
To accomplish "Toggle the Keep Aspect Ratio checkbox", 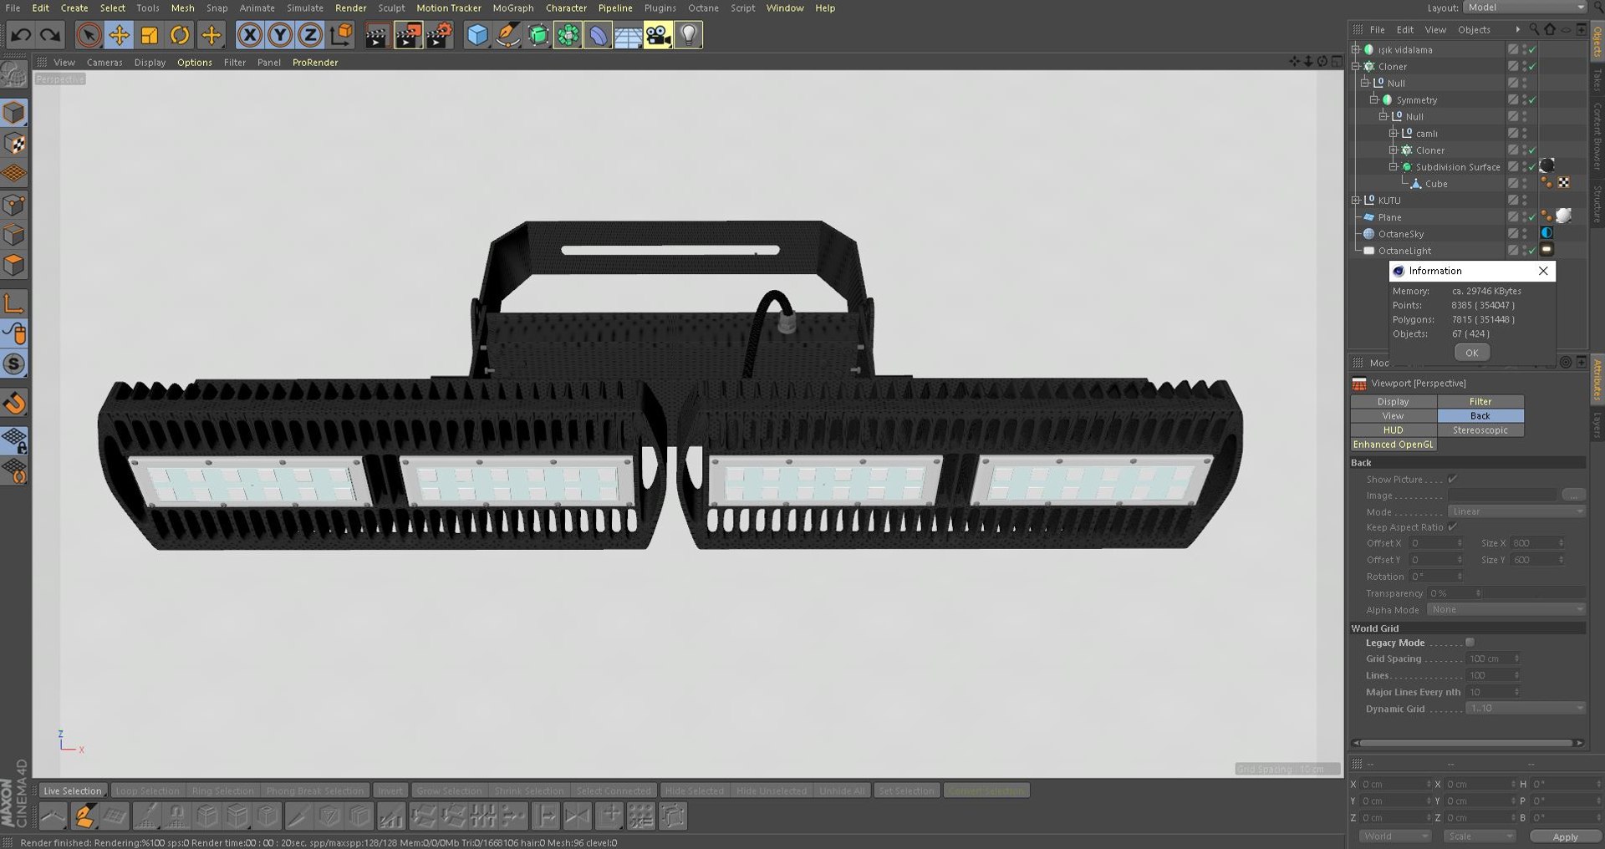I will [x=1452, y=527].
